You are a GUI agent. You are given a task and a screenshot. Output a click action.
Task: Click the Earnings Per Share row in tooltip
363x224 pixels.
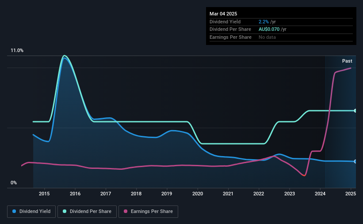[281, 37]
